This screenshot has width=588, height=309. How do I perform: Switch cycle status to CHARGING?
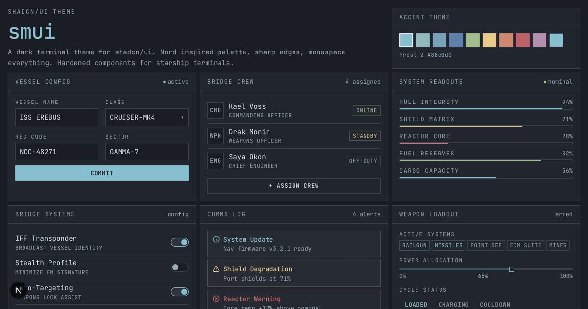point(453,304)
